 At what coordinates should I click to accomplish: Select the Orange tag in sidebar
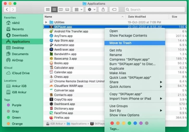click(23, 124)
